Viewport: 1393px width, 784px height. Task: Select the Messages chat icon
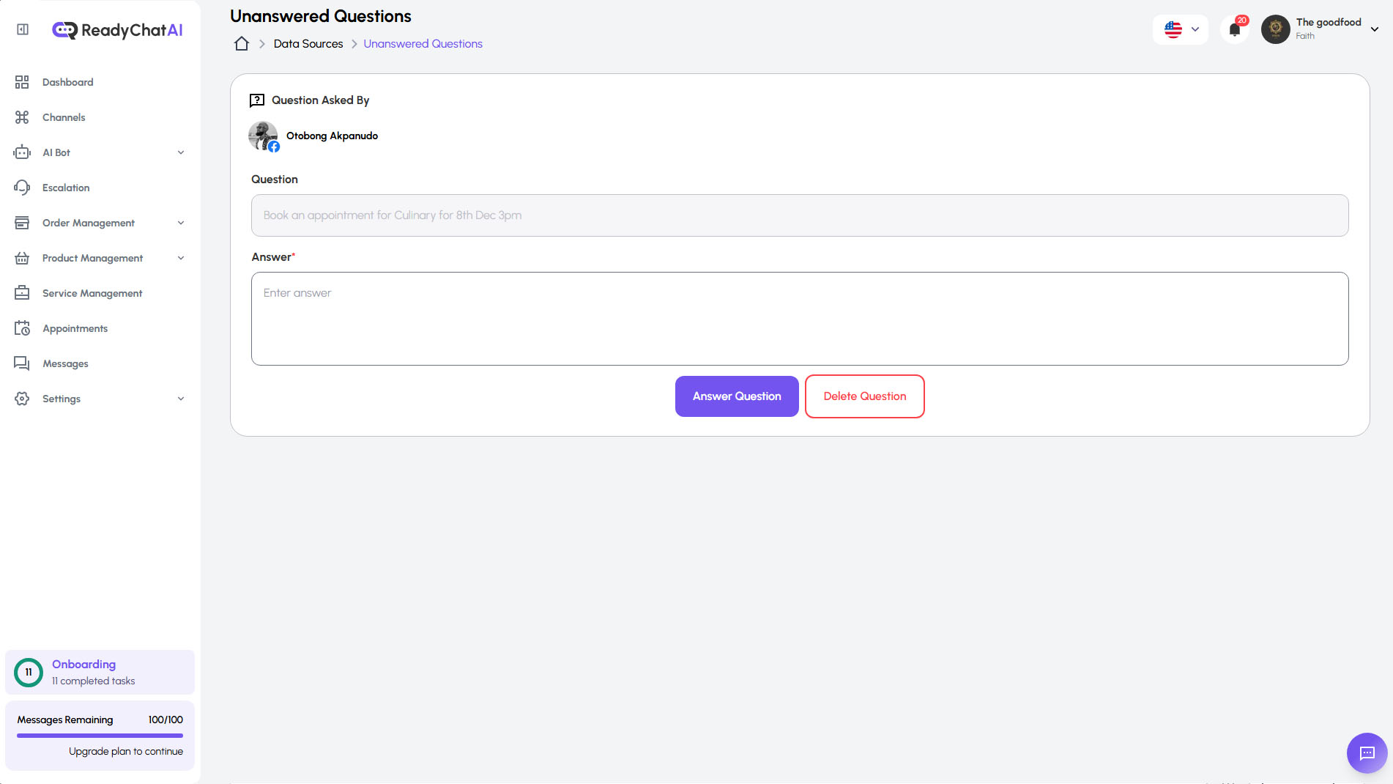point(21,363)
